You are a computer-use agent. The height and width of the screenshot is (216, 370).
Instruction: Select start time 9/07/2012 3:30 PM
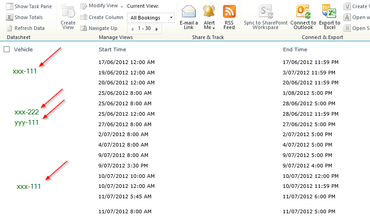point(123,166)
